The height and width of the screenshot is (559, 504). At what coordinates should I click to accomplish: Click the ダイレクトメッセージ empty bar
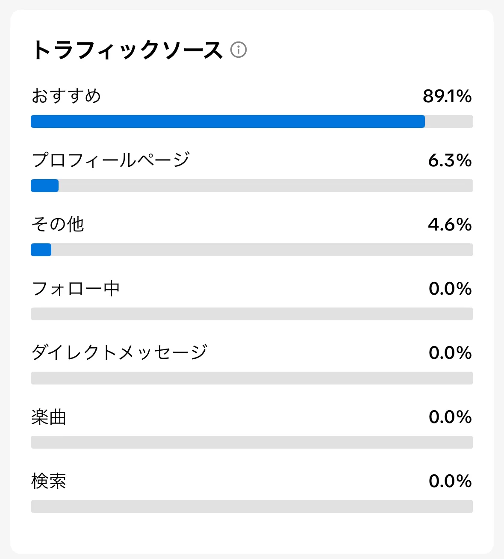click(x=252, y=378)
